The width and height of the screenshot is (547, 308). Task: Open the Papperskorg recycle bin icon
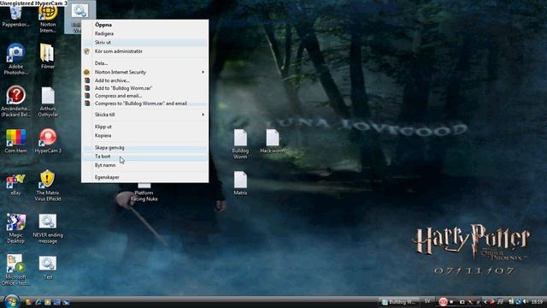15,15
